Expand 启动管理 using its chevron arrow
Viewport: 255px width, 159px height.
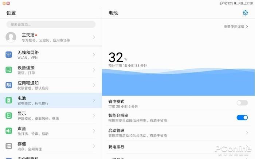(247, 132)
